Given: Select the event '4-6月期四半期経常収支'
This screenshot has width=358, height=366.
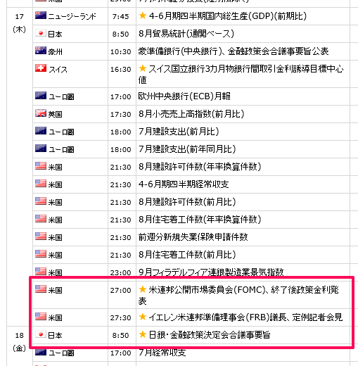Looking at the screenshot, I should [x=184, y=184].
